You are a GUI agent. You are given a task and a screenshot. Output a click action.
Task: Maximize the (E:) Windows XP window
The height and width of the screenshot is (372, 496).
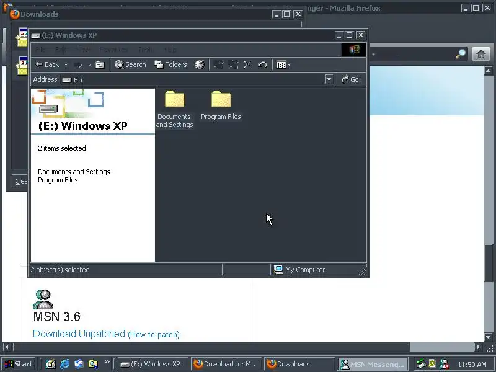tap(349, 35)
